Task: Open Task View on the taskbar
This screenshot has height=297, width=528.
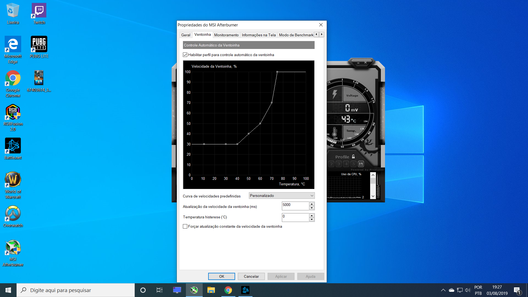Action: tap(159, 290)
